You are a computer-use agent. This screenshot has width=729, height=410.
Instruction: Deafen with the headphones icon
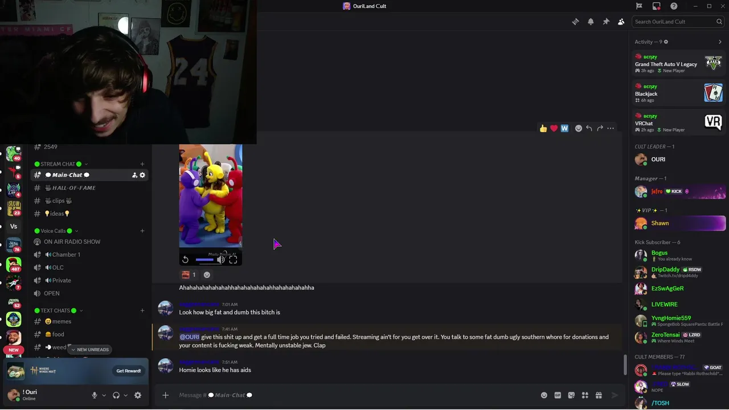[x=116, y=395]
